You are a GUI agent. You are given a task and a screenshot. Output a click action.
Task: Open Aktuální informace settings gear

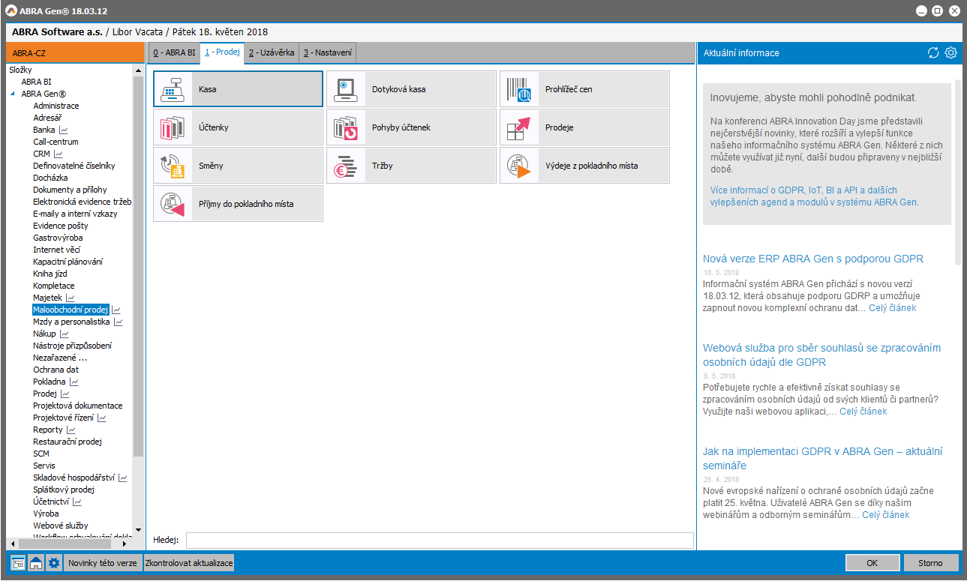[951, 52]
